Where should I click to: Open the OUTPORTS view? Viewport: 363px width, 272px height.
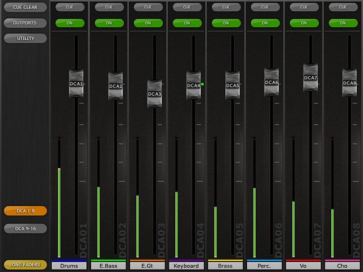[x=25, y=23]
